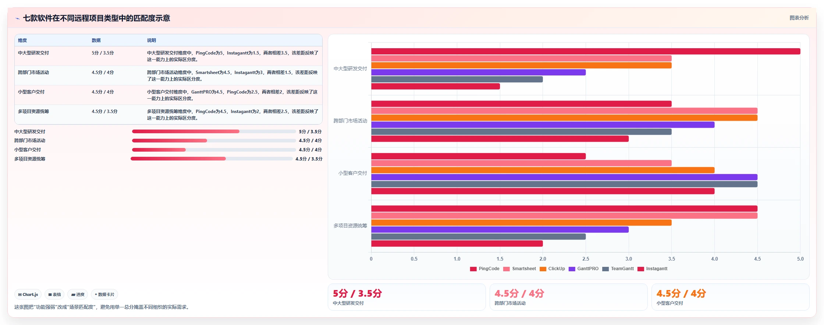Toggle the Smartsheet legend entry
The image size is (824, 325).
pyautogui.click(x=519, y=269)
